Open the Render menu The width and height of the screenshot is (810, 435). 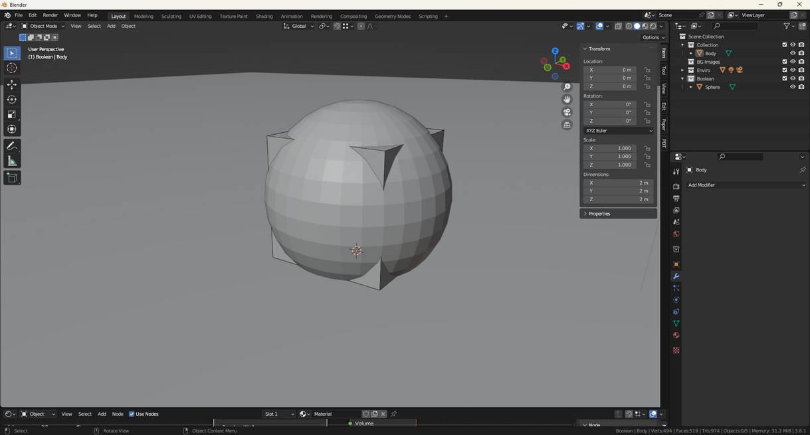click(51, 15)
